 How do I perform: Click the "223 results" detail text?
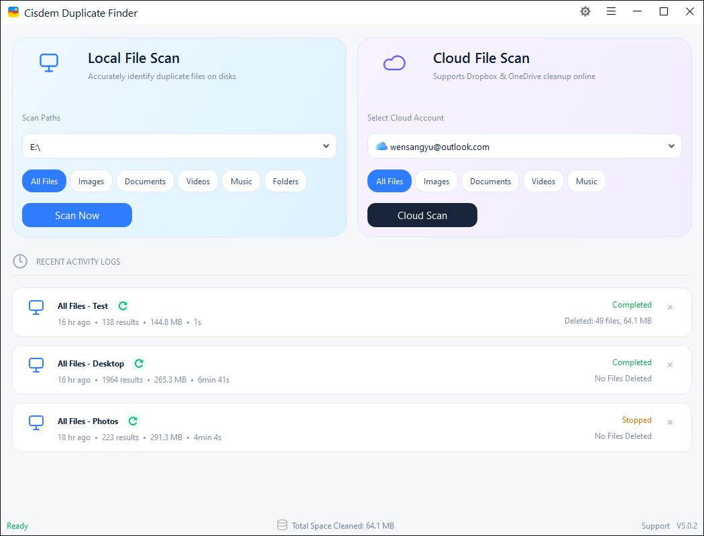coord(120,438)
